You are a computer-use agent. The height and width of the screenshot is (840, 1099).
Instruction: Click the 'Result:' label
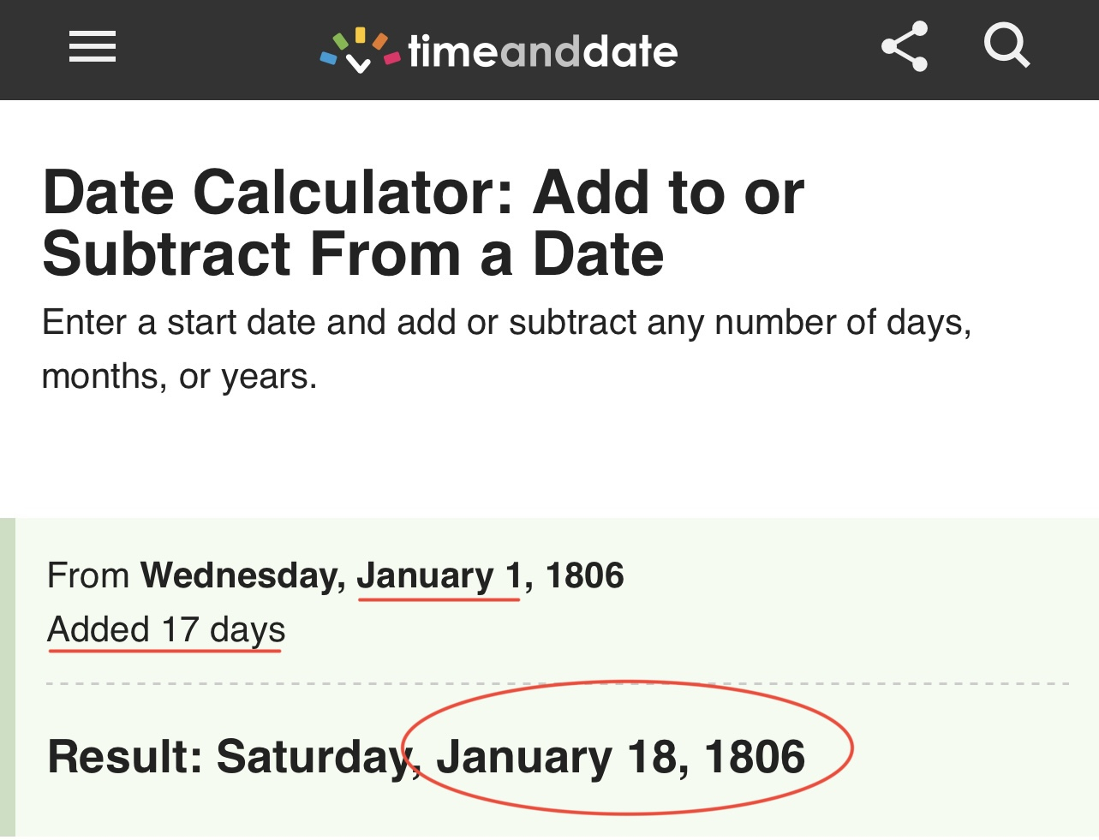(x=124, y=757)
